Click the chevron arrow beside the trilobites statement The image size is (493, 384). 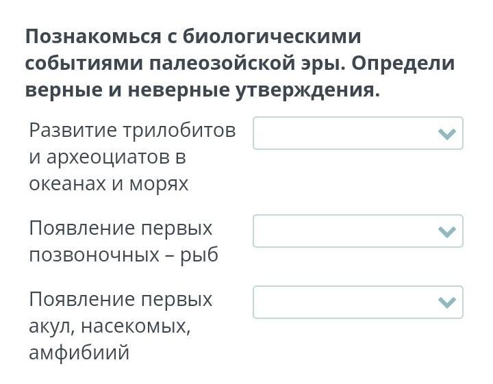pyautogui.click(x=446, y=134)
